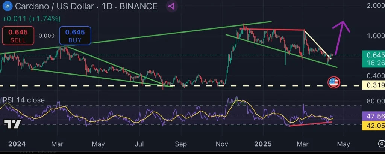Open chart settings hexagon icon at bottom right
This screenshot has width=385, height=154.
pyautogui.click(x=382, y=144)
